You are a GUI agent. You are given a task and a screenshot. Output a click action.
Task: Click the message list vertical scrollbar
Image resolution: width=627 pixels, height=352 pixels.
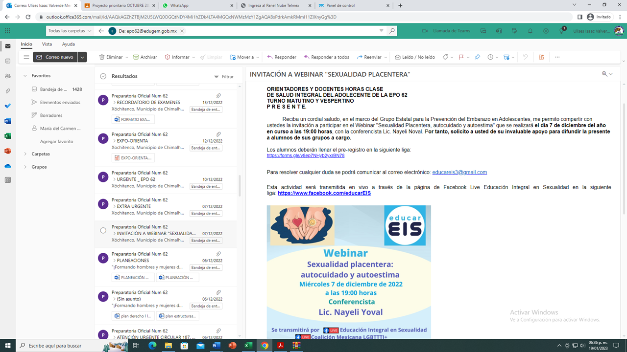pyautogui.click(x=240, y=186)
